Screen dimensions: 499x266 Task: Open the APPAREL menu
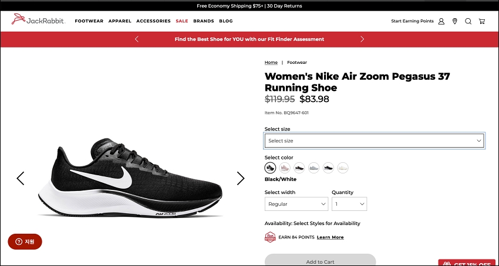click(x=120, y=21)
